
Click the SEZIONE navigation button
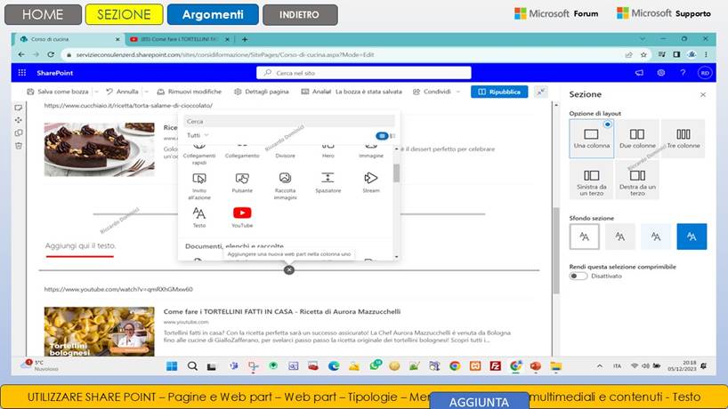124,14
